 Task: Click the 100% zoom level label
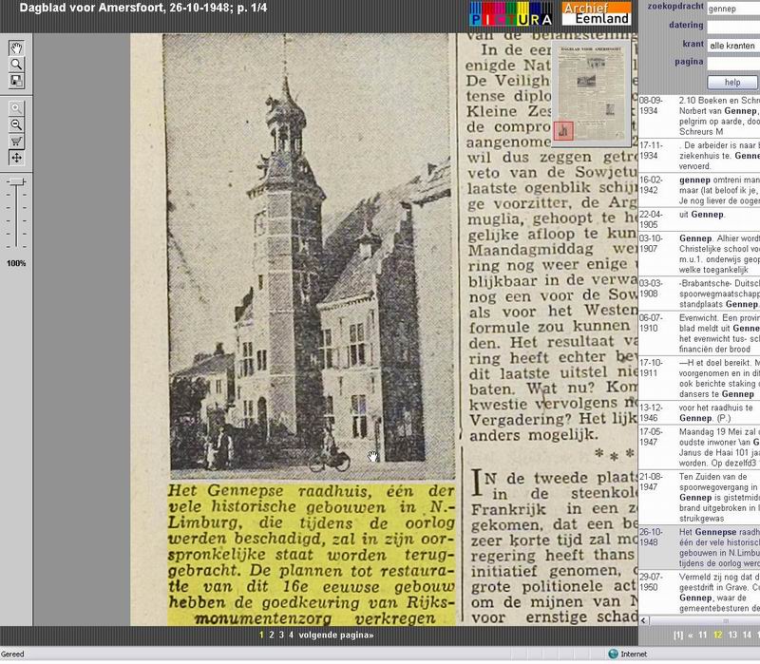16,263
